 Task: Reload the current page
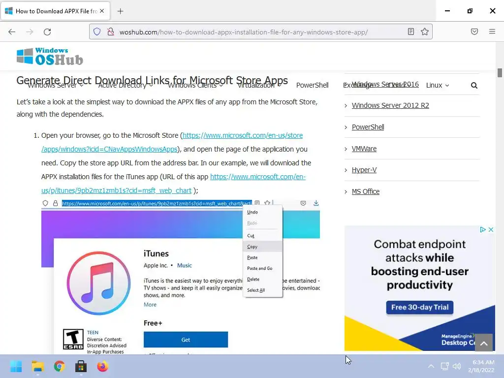coord(47,32)
